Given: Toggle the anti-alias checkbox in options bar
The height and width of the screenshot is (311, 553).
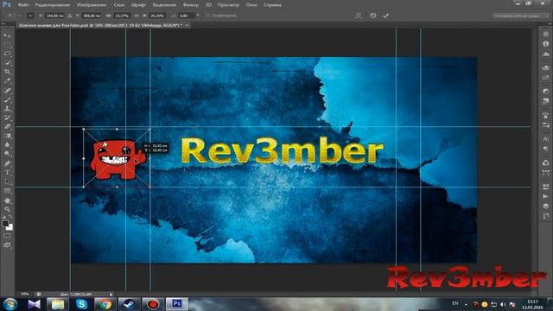Looking at the screenshot, I should (x=207, y=16).
